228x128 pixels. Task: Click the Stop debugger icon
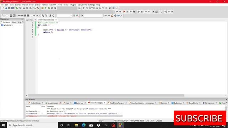click(110, 8)
